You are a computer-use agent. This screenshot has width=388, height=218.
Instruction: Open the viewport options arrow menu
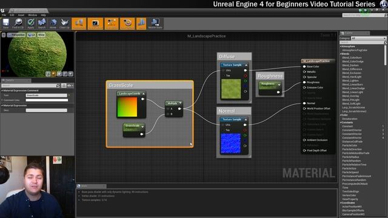pos(4,35)
